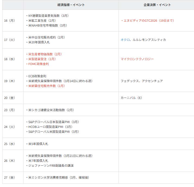Click S&Pグローバル日本製造業PMI（3月） item
Image resolution: width=194 pixels, height=187 pixels.
53,122
